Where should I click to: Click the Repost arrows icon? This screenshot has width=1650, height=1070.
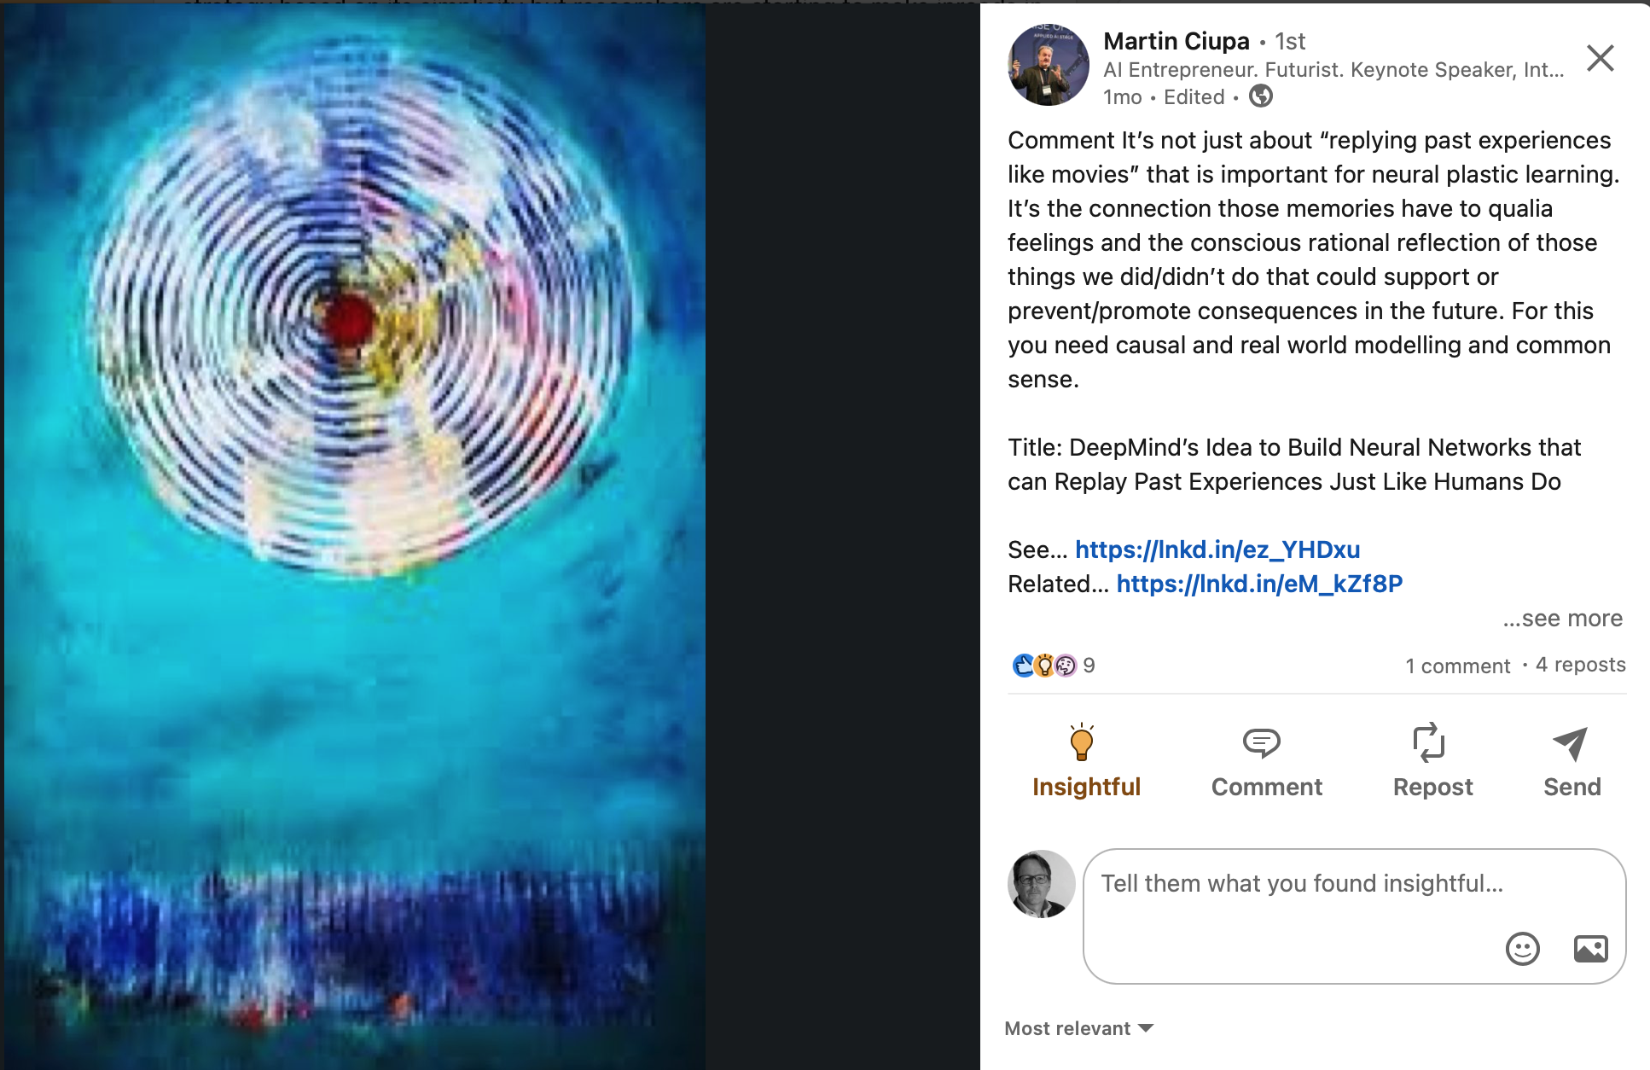[1428, 741]
